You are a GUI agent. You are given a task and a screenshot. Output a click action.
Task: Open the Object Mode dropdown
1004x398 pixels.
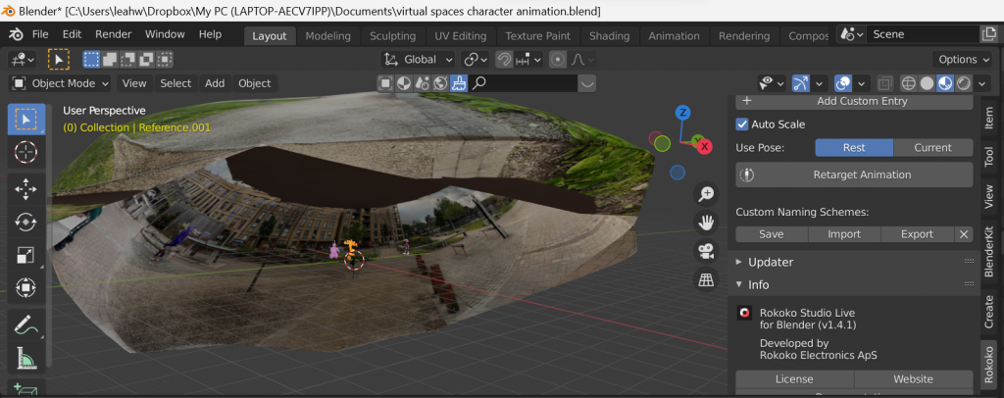(61, 83)
